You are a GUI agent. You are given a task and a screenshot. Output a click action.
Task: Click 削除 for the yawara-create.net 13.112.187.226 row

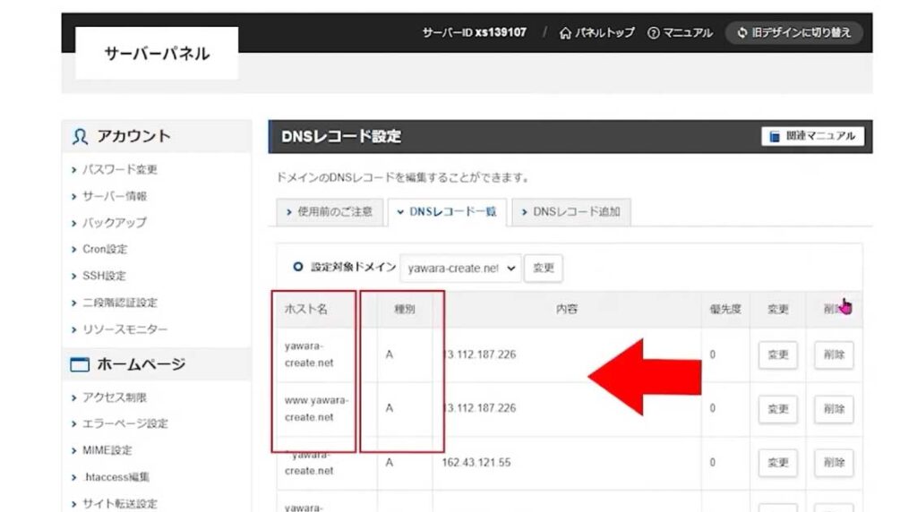tap(834, 354)
